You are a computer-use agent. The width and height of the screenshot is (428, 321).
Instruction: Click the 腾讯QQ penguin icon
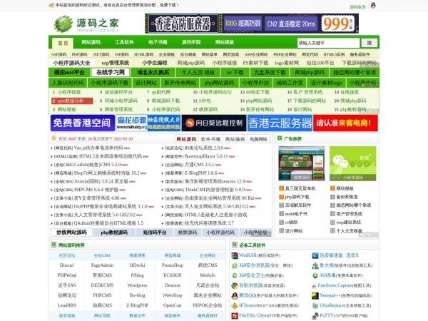235,295
